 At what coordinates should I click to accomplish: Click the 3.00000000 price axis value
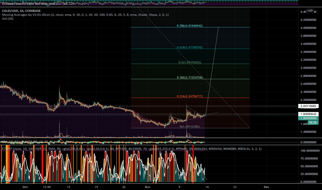click(x=308, y=68)
